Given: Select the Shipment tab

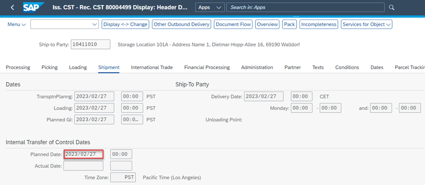Looking at the screenshot, I should [x=108, y=67].
